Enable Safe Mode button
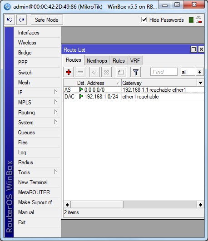Screen dimensions: 208x241 [x=47, y=20]
